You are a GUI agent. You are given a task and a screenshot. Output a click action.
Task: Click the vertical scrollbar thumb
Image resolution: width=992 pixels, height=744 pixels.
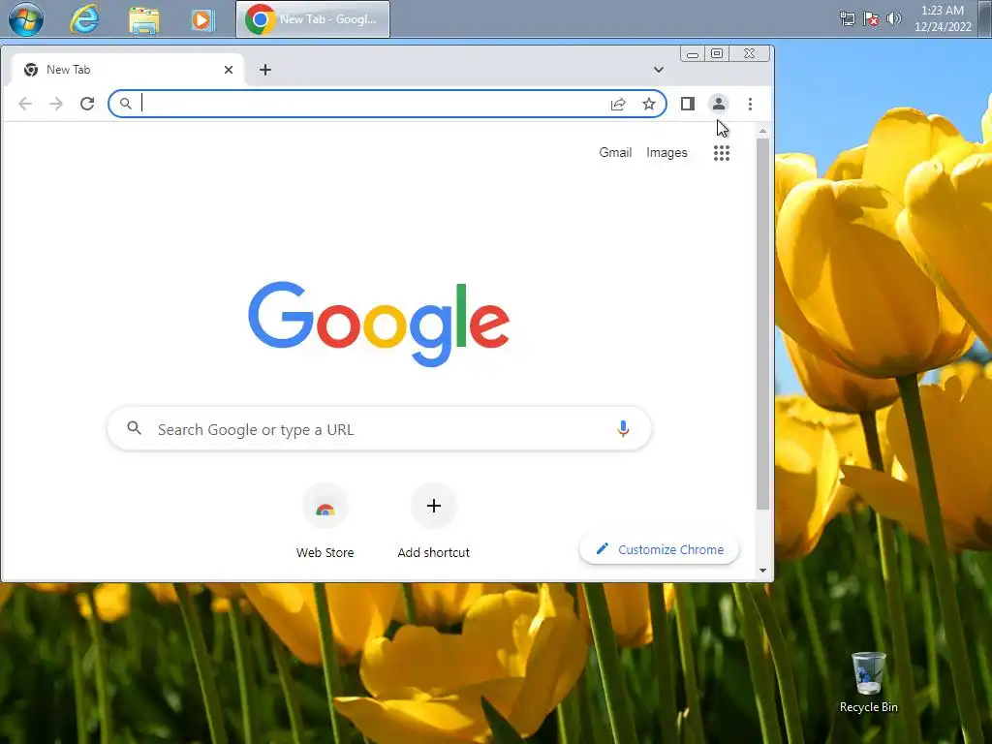763,324
